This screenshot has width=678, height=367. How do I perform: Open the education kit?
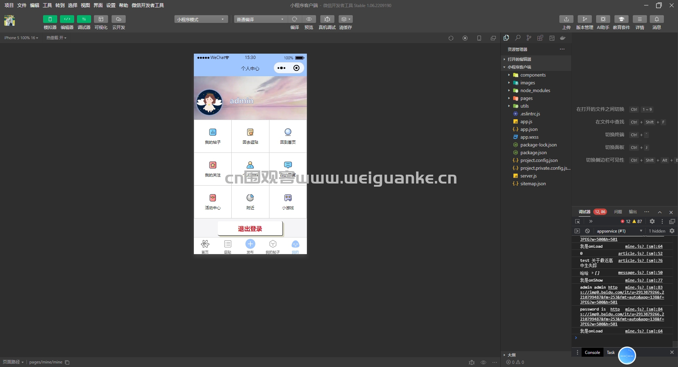tap(621, 19)
